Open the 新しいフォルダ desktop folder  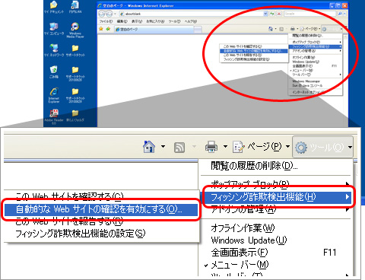coord(75,116)
